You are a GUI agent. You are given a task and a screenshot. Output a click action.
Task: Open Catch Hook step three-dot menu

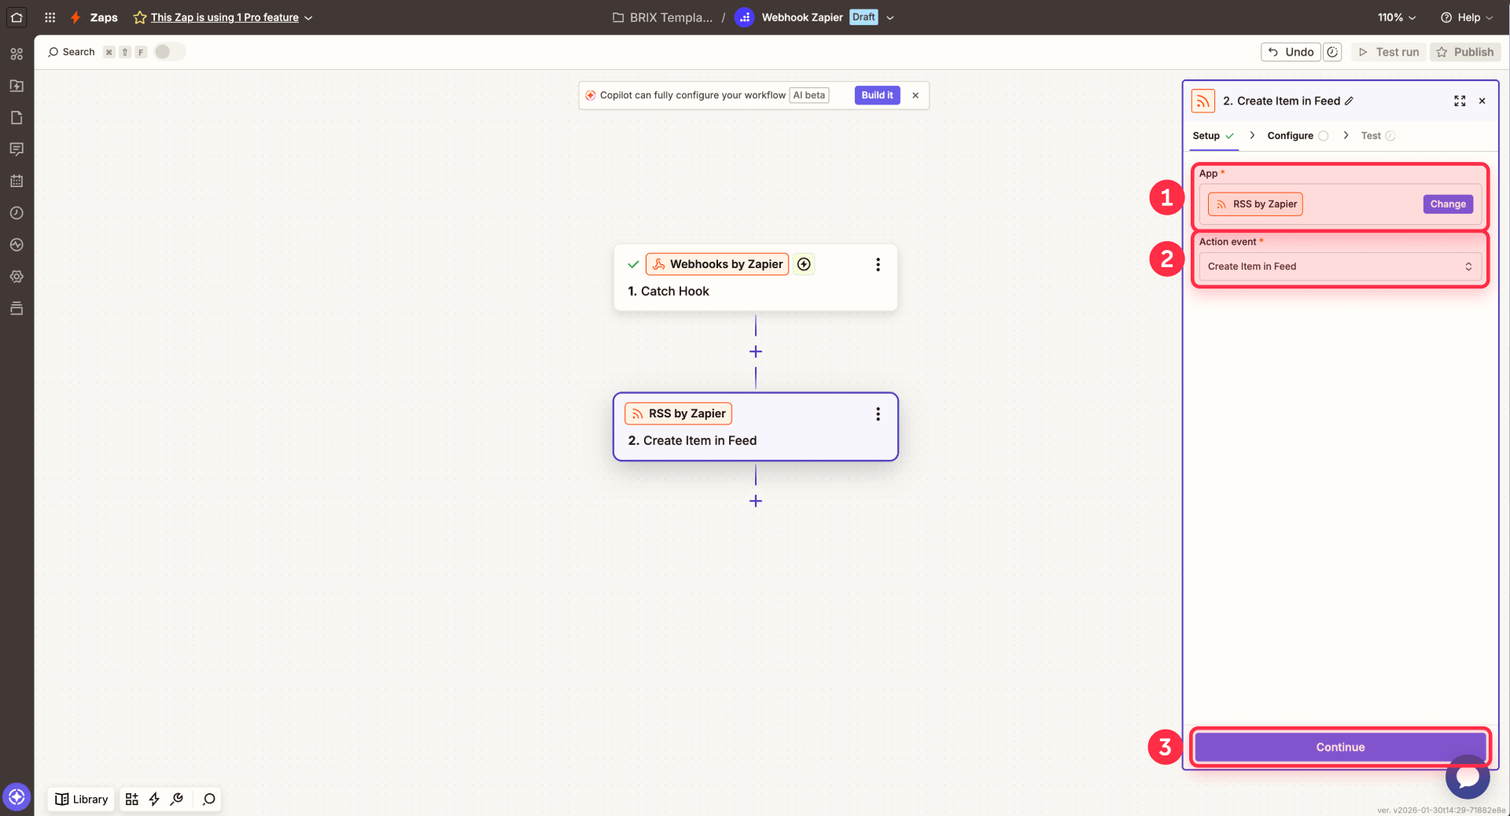coord(878,265)
